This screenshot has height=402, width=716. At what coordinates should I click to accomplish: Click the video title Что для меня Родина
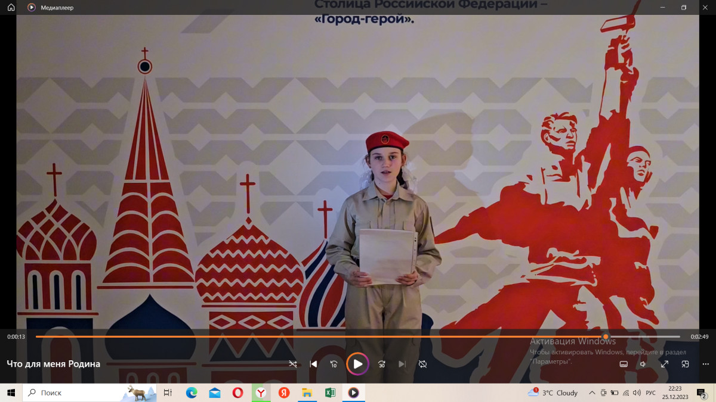[54, 364]
